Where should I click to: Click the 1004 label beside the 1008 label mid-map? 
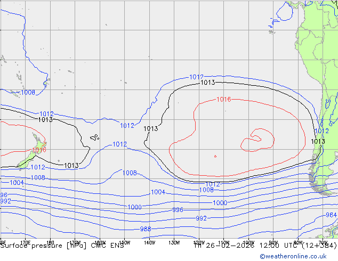pos(158,192)
